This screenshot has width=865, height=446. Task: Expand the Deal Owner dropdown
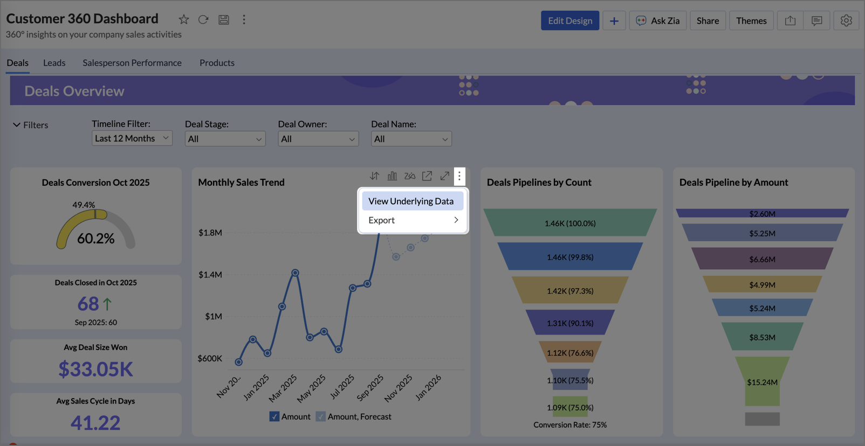point(318,139)
